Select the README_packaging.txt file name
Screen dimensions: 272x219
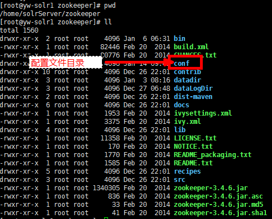[x=213, y=155]
